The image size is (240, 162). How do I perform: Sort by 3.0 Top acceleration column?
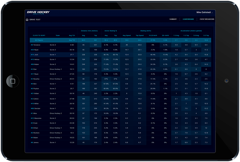click(206, 35)
